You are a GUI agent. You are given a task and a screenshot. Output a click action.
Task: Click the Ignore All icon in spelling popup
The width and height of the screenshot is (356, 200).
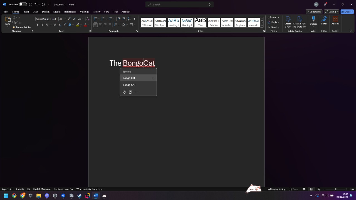click(124, 92)
